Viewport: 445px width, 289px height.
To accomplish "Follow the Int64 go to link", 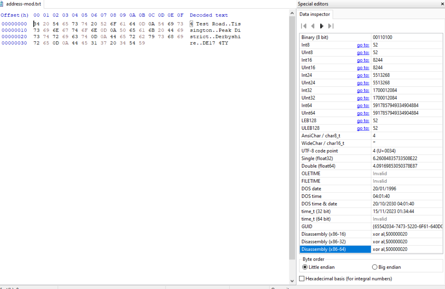I will (363, 105).
